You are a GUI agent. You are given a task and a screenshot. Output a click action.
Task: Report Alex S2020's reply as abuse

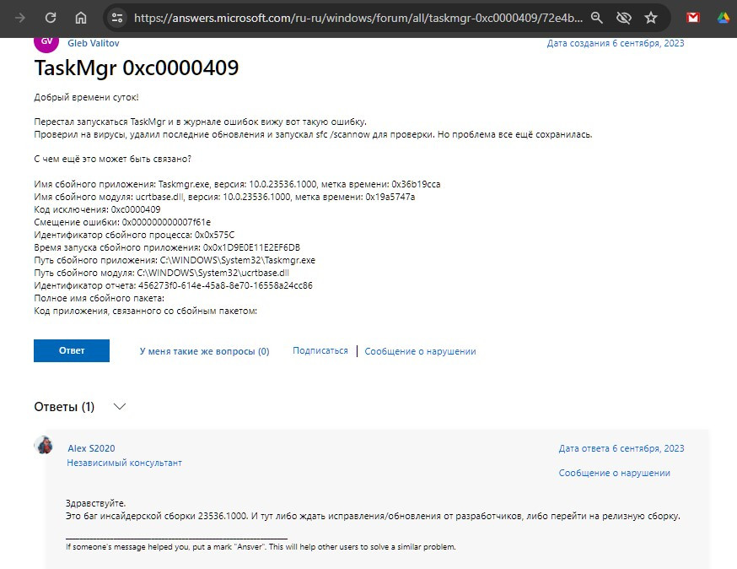click(614, 473)
